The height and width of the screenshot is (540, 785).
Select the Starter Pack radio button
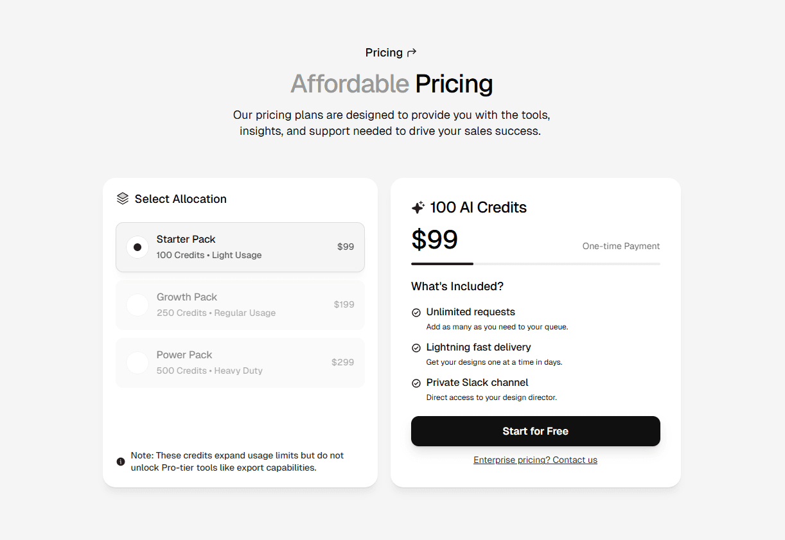tap(137, 247)
